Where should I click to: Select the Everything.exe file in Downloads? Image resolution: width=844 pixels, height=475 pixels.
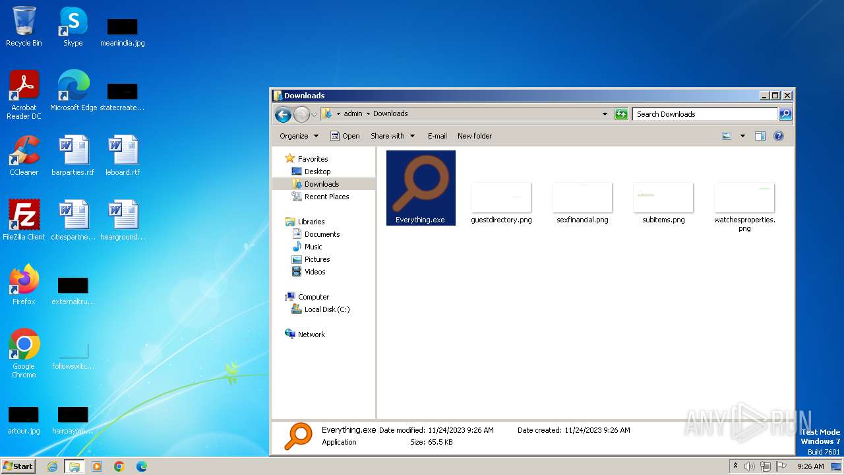pos(421,188)
